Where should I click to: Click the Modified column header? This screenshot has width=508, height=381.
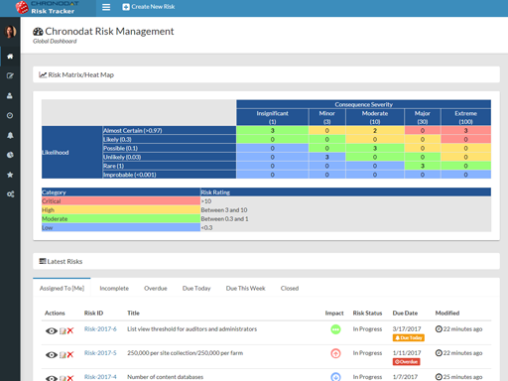pos(447,313)
